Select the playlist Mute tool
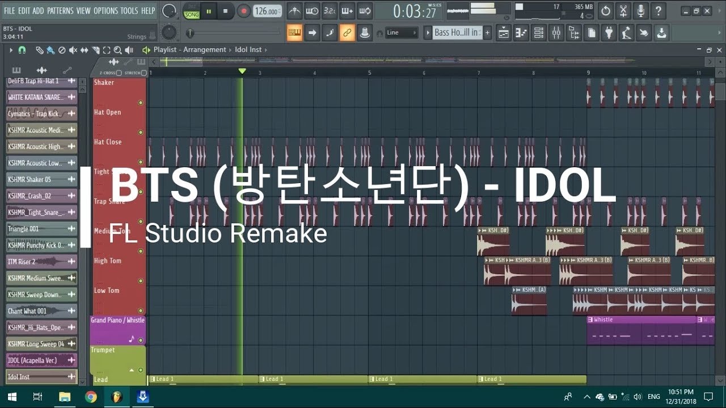 pos(73,50)
